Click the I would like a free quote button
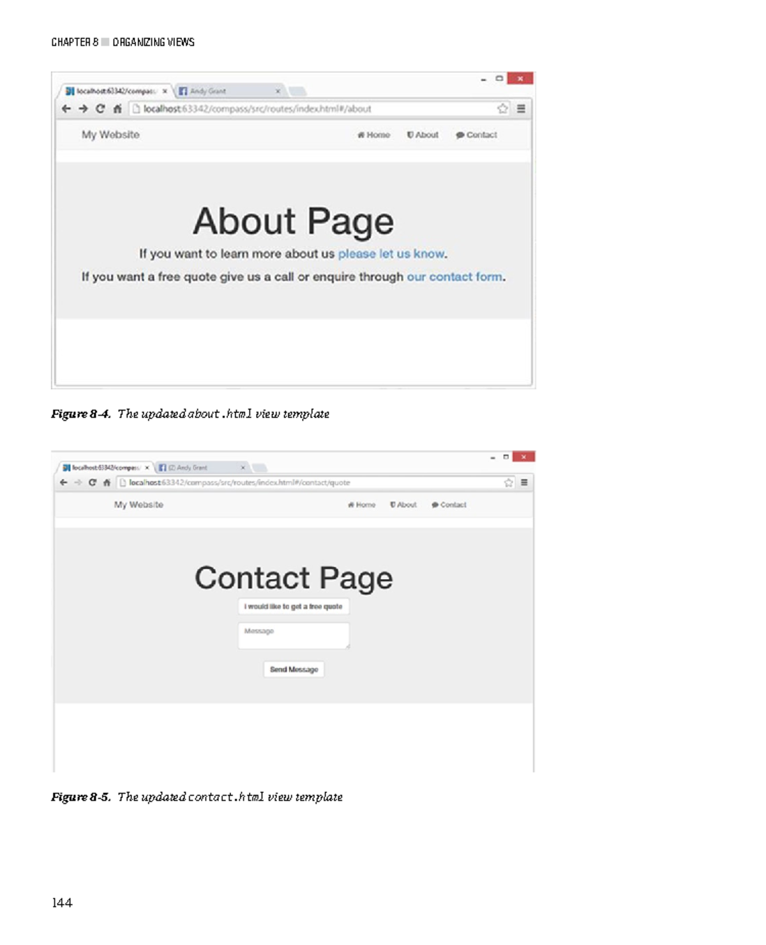Screen dimensions: 766x945 pos(293,607)
